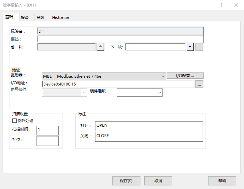This screenshot has width=244, height=189.
Task: Click the 标签名 field containing DI1
Action: point(120,31)
